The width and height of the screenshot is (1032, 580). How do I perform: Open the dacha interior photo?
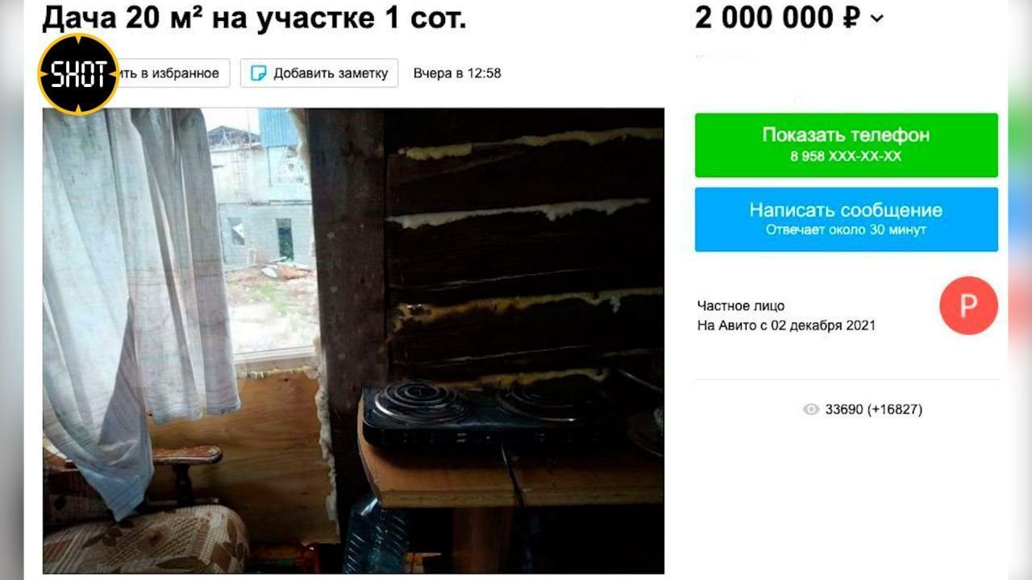pyautogui.click(x=353, y=341)
